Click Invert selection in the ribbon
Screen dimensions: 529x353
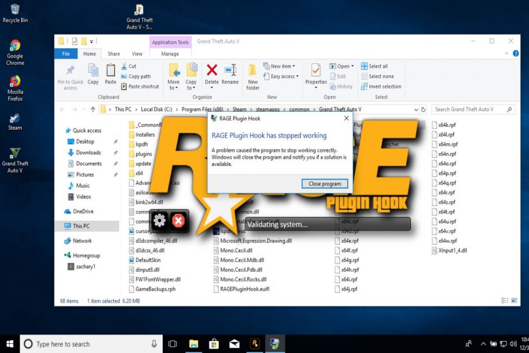[381, 86]
